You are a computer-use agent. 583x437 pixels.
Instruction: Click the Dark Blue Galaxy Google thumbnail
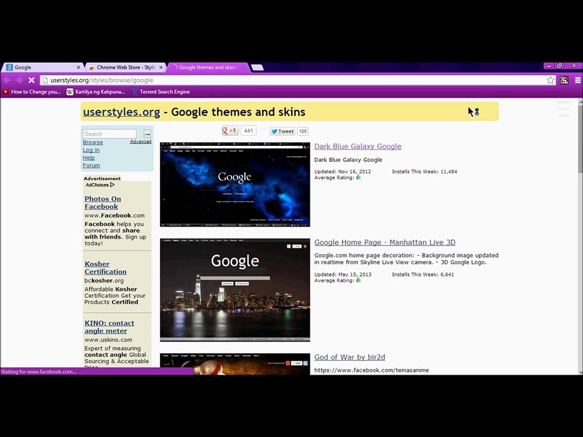[x=235, y=185]
